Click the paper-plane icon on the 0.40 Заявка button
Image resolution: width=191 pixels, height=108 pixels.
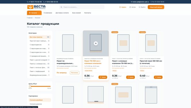click(x=156, y=77)
